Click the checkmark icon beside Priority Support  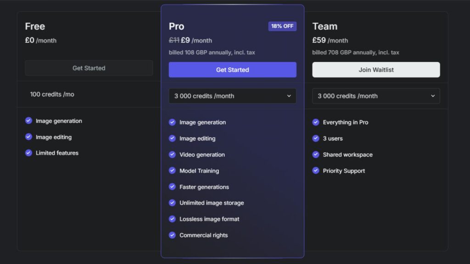coord(316,170)
